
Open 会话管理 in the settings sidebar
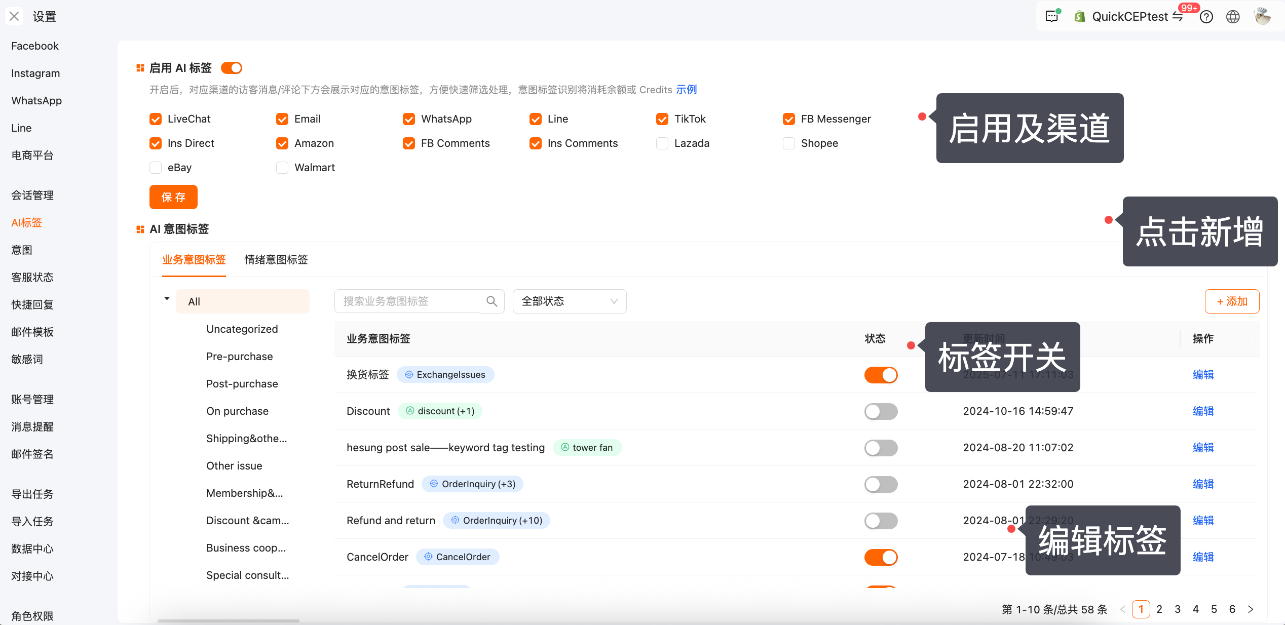(x=32, y=196)
